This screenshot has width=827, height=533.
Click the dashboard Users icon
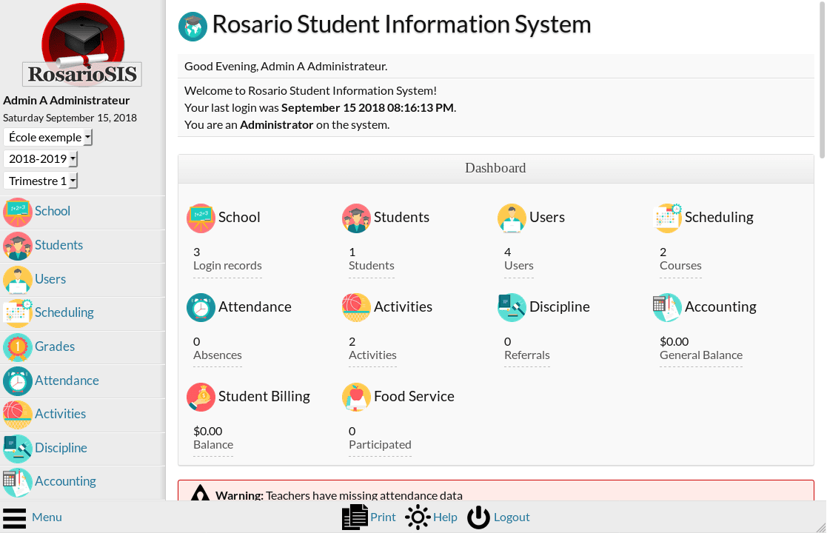tap(512, 218)
